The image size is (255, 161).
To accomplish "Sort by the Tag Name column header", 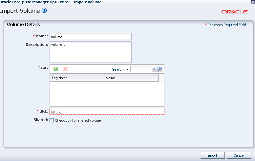I will pyautogui.click(x=77, y=78).
